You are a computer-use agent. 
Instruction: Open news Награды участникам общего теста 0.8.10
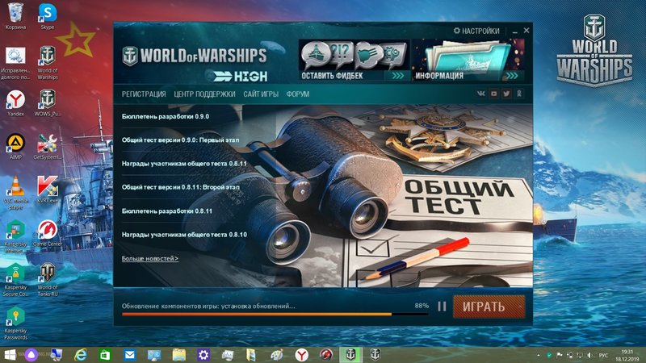[184, 235]
